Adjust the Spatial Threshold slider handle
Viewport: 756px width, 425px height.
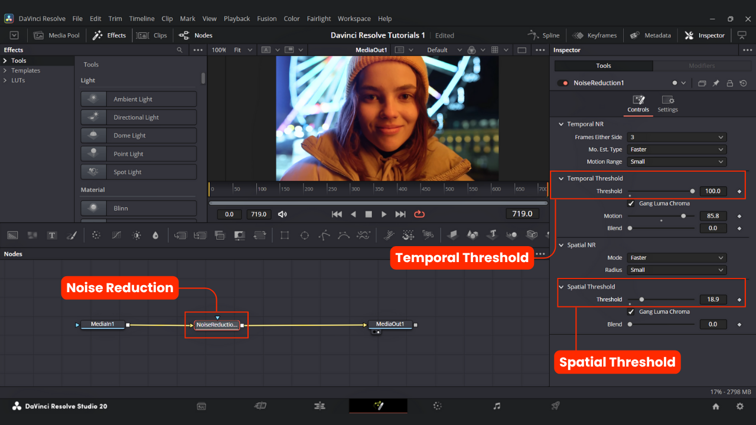point(641,299)
